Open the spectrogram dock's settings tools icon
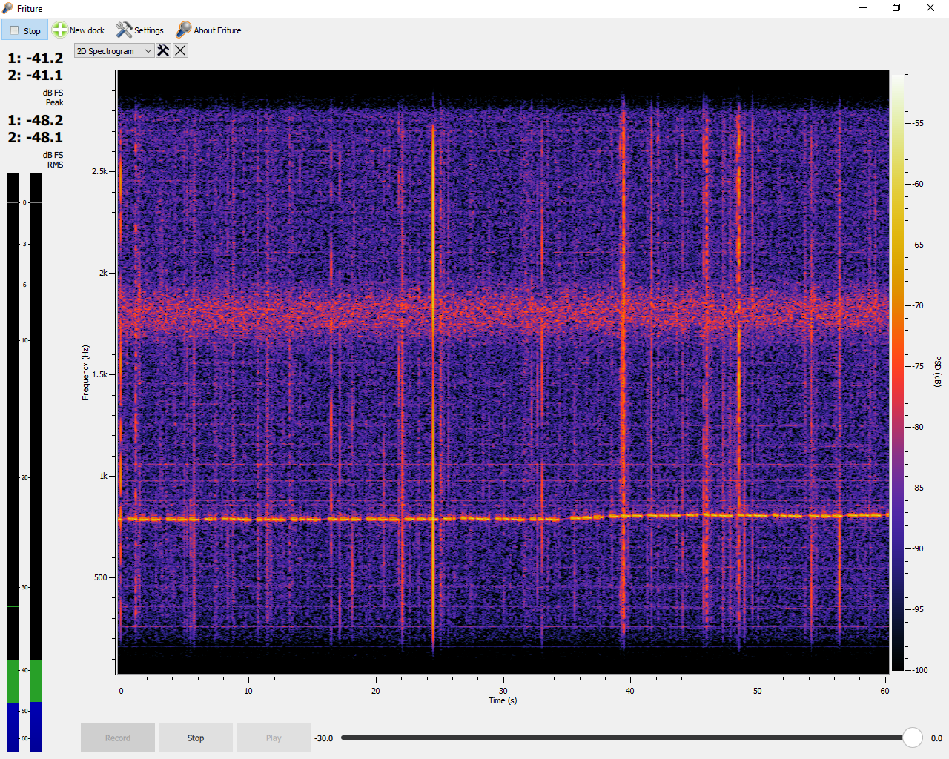Screen dimensions: 949x759 pyautogui.click(x=163, y=50)
